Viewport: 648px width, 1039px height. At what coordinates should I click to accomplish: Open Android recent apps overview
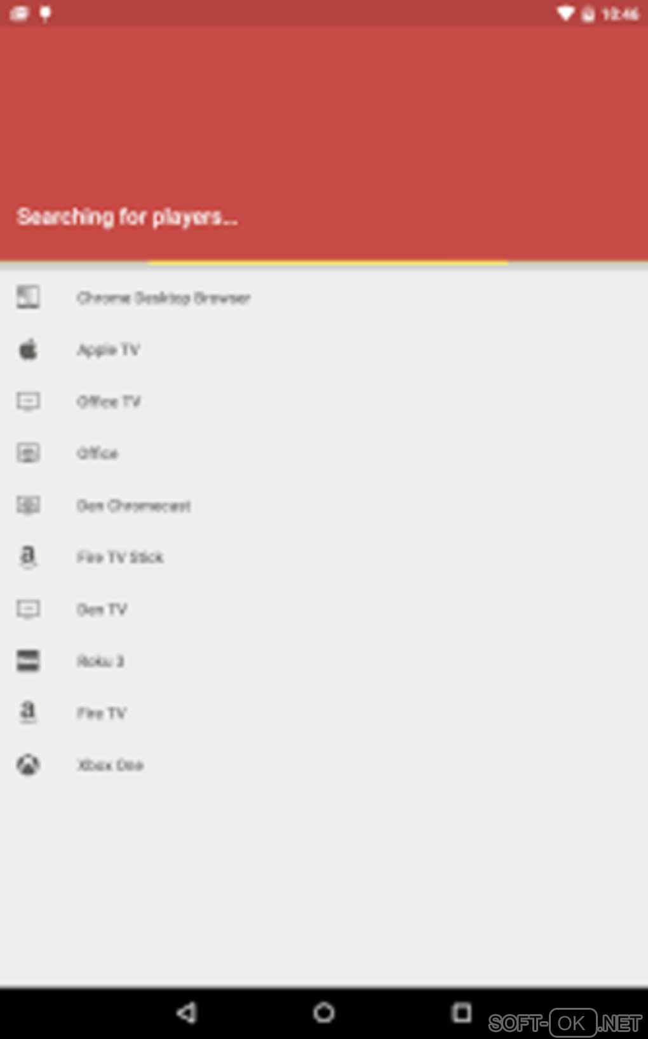click(x=461, y=1012)
